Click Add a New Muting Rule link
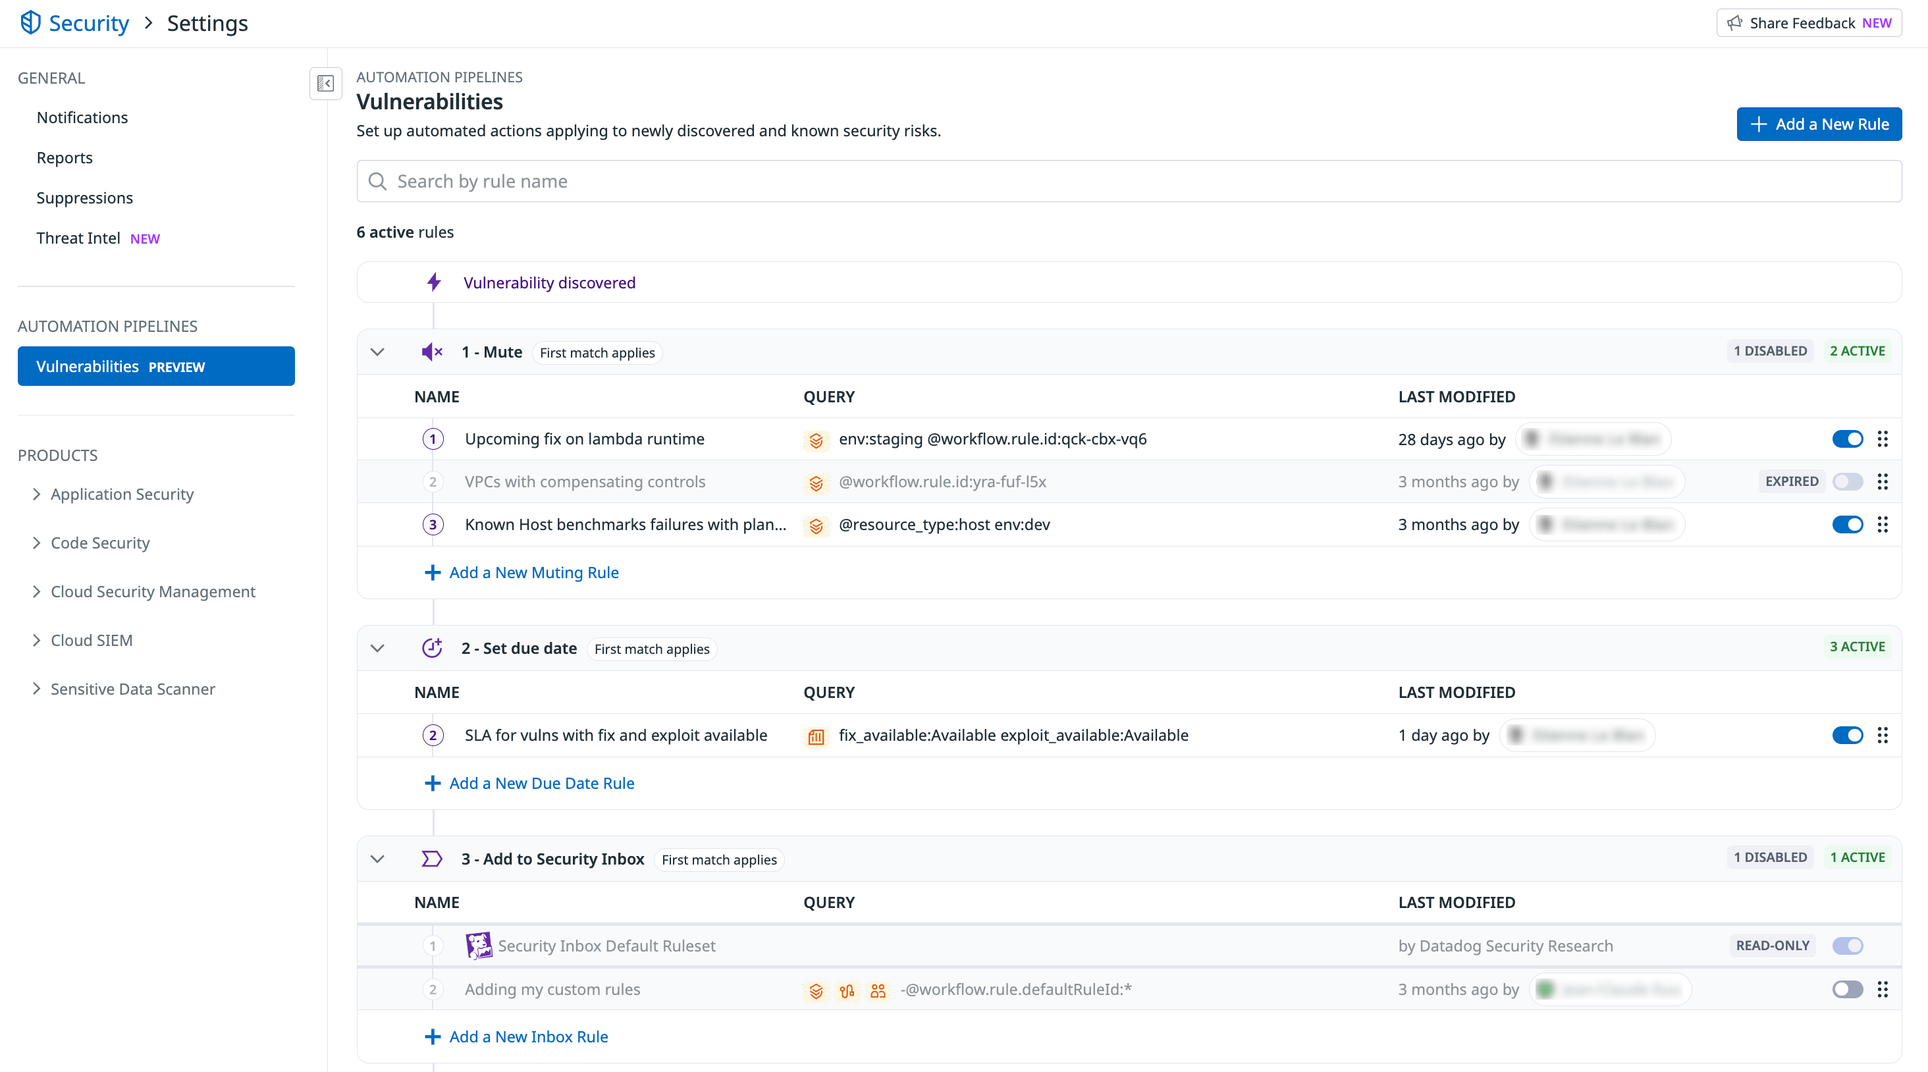This screenshot has width=1928, height=1072. click(x=533, y=573)
